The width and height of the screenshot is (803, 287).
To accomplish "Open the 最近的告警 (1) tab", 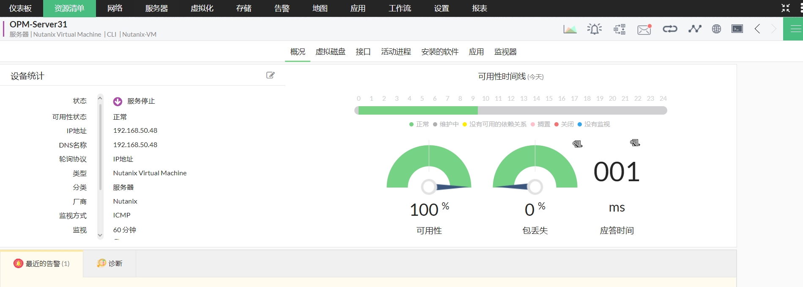I will 41,263.
